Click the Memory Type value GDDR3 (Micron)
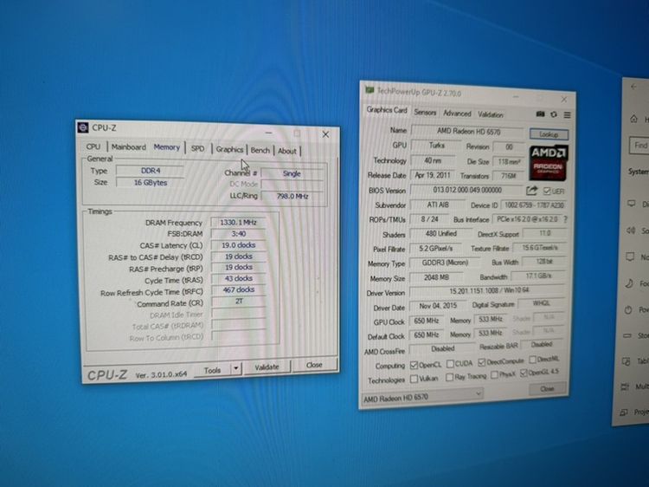 pyautogui.click(x=445, y=263)
